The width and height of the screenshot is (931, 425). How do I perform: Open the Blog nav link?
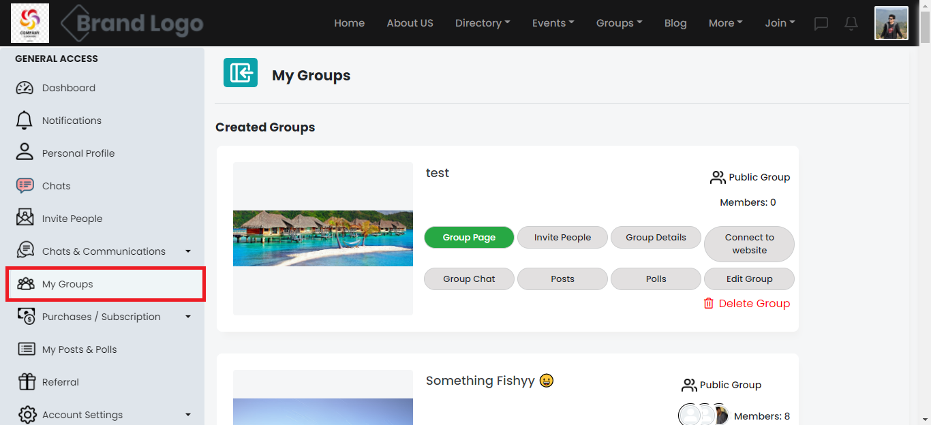675,23
